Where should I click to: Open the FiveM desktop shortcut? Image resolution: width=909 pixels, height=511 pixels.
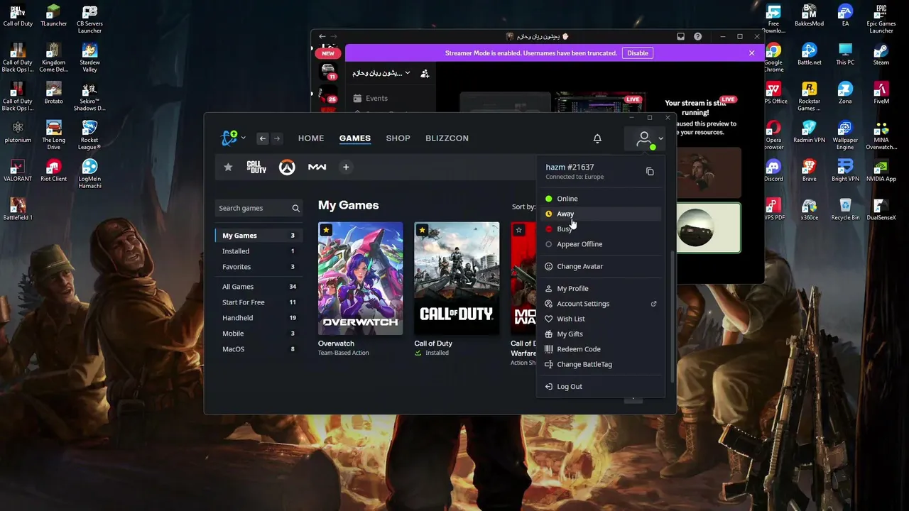click(881, 93)
